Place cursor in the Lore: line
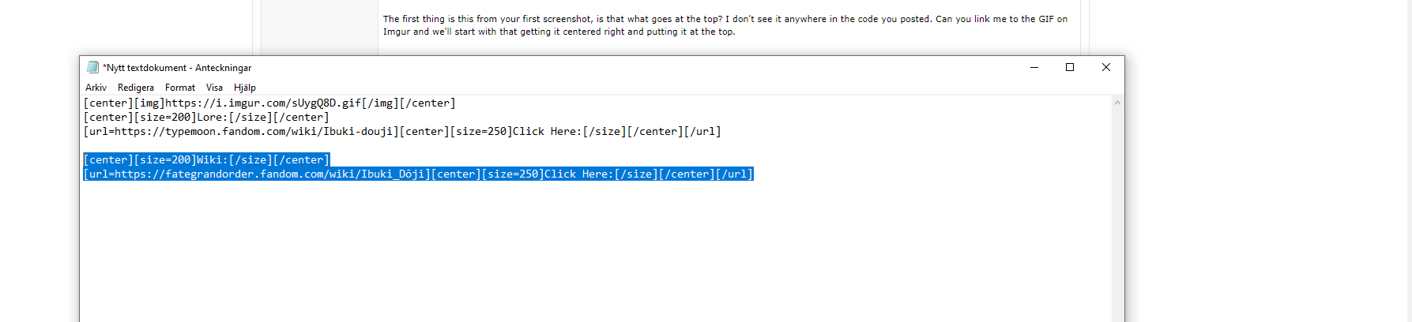The image size is (1412, 322). pyautogui.click(x=206, y=118)
